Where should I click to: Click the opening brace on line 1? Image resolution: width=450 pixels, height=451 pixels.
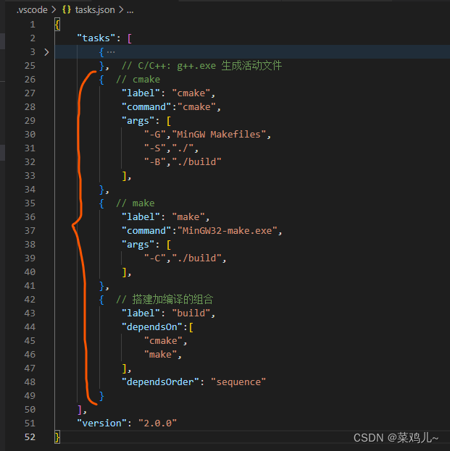57,25
